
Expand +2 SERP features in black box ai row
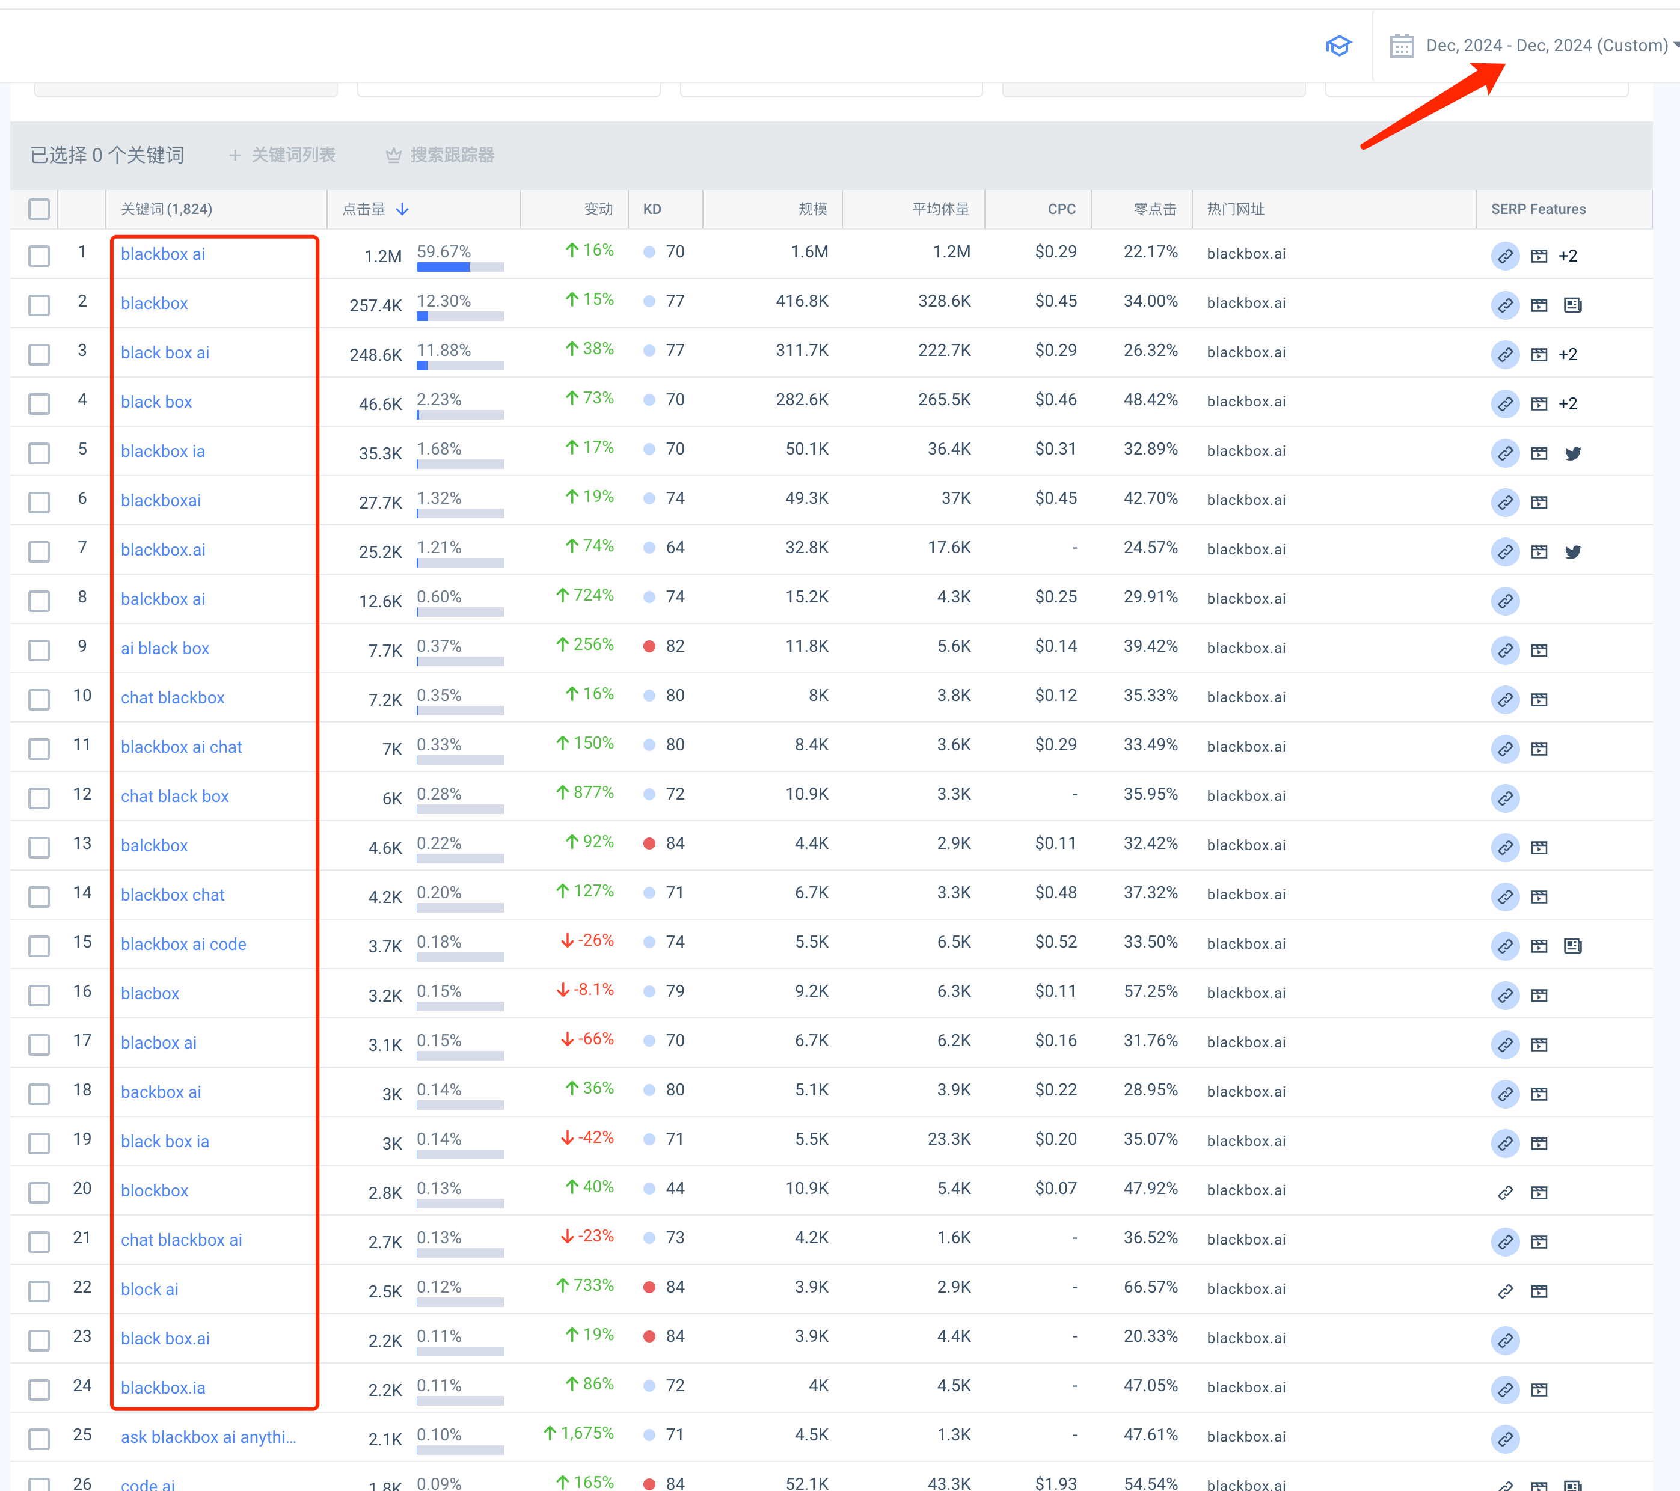pyautogui.click(x=1568, y=355)
